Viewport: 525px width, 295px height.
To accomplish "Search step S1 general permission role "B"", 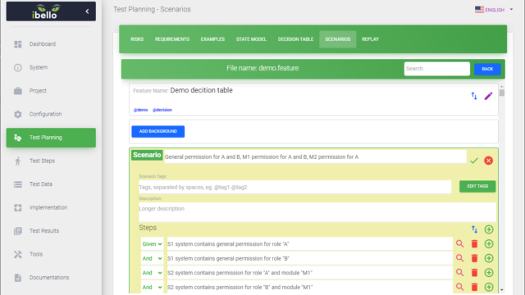I will (x=459, y=258).
